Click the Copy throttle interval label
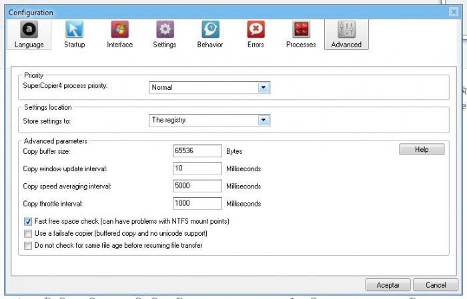 click(53, 204)
